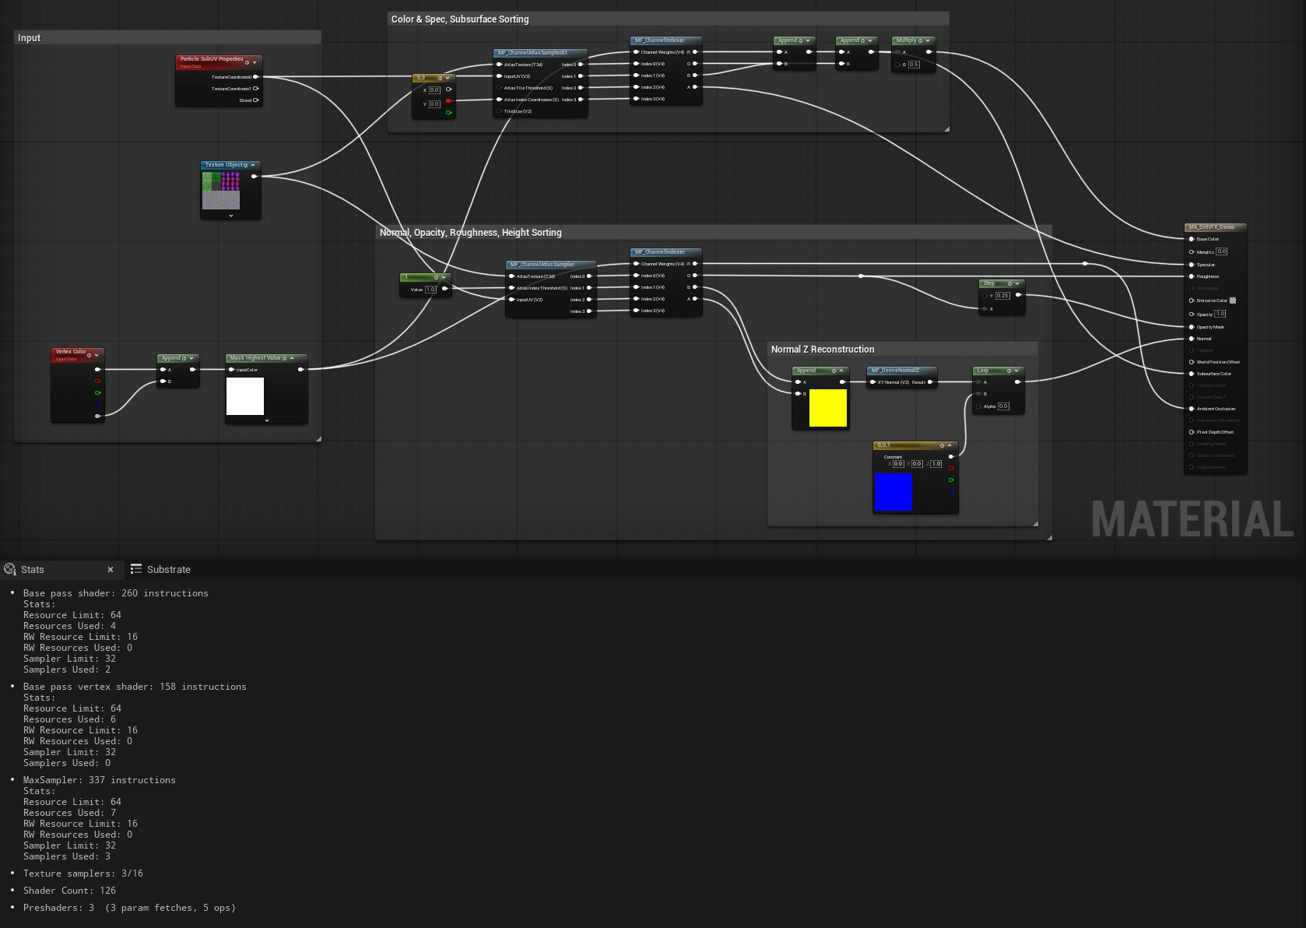Select the Stats tab
Viewport: 1306px width, 928px height.
33,570
